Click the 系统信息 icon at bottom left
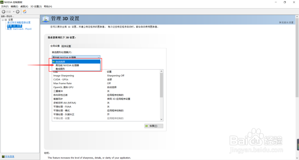Image resolution: width=299 pixels, height=160 pixels. click(x=3, y=156)
